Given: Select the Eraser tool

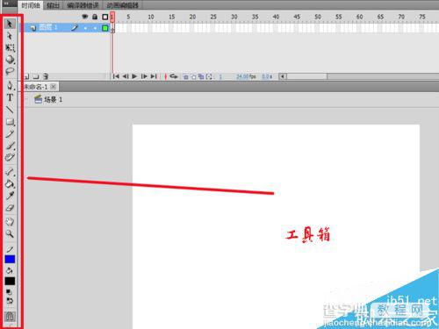Looking at the screenshot, I should (10, 208).
